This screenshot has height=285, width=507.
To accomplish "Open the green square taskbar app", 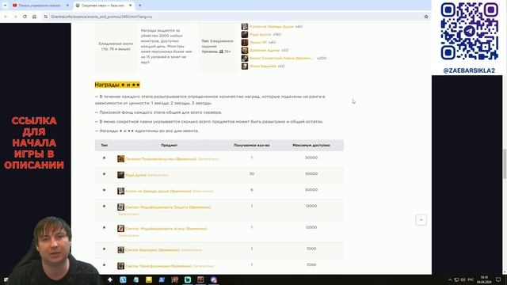I will [x=188, y=279].
